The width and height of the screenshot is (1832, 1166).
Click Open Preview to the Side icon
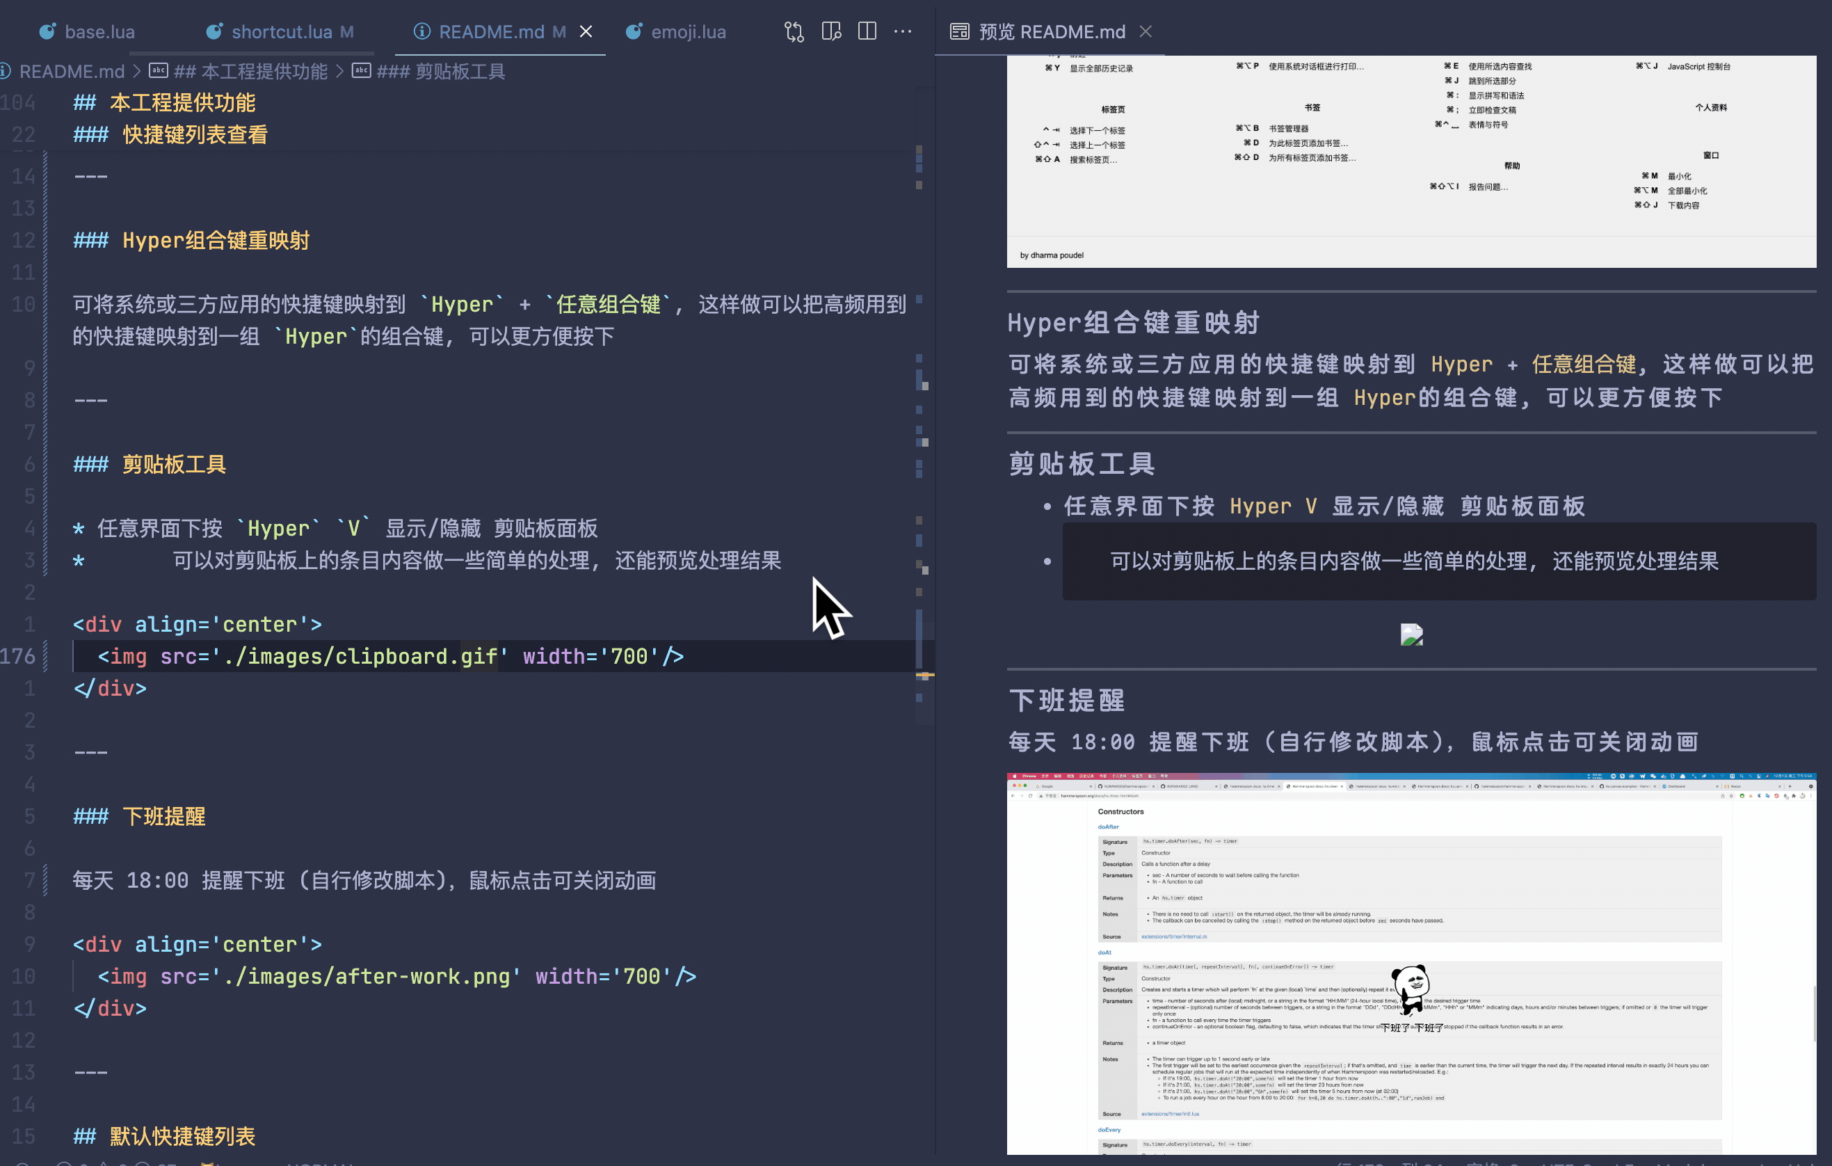click(830, 31)
